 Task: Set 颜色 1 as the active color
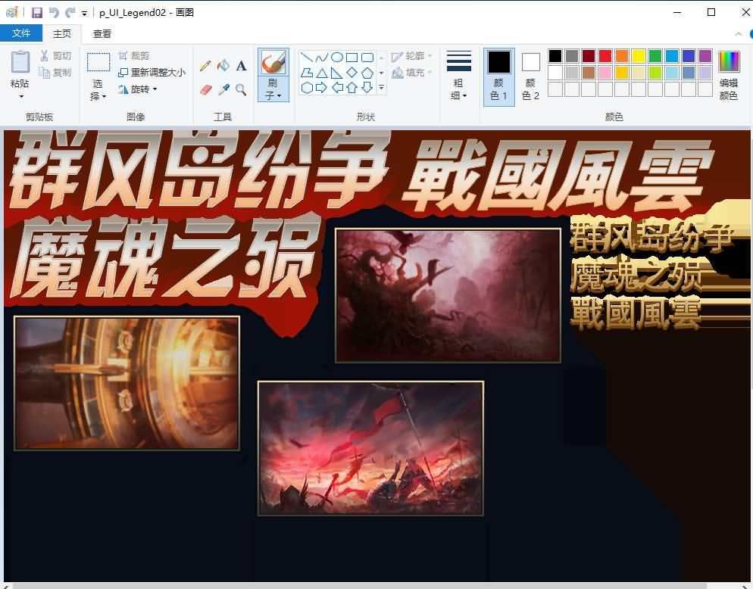(498, 76)
